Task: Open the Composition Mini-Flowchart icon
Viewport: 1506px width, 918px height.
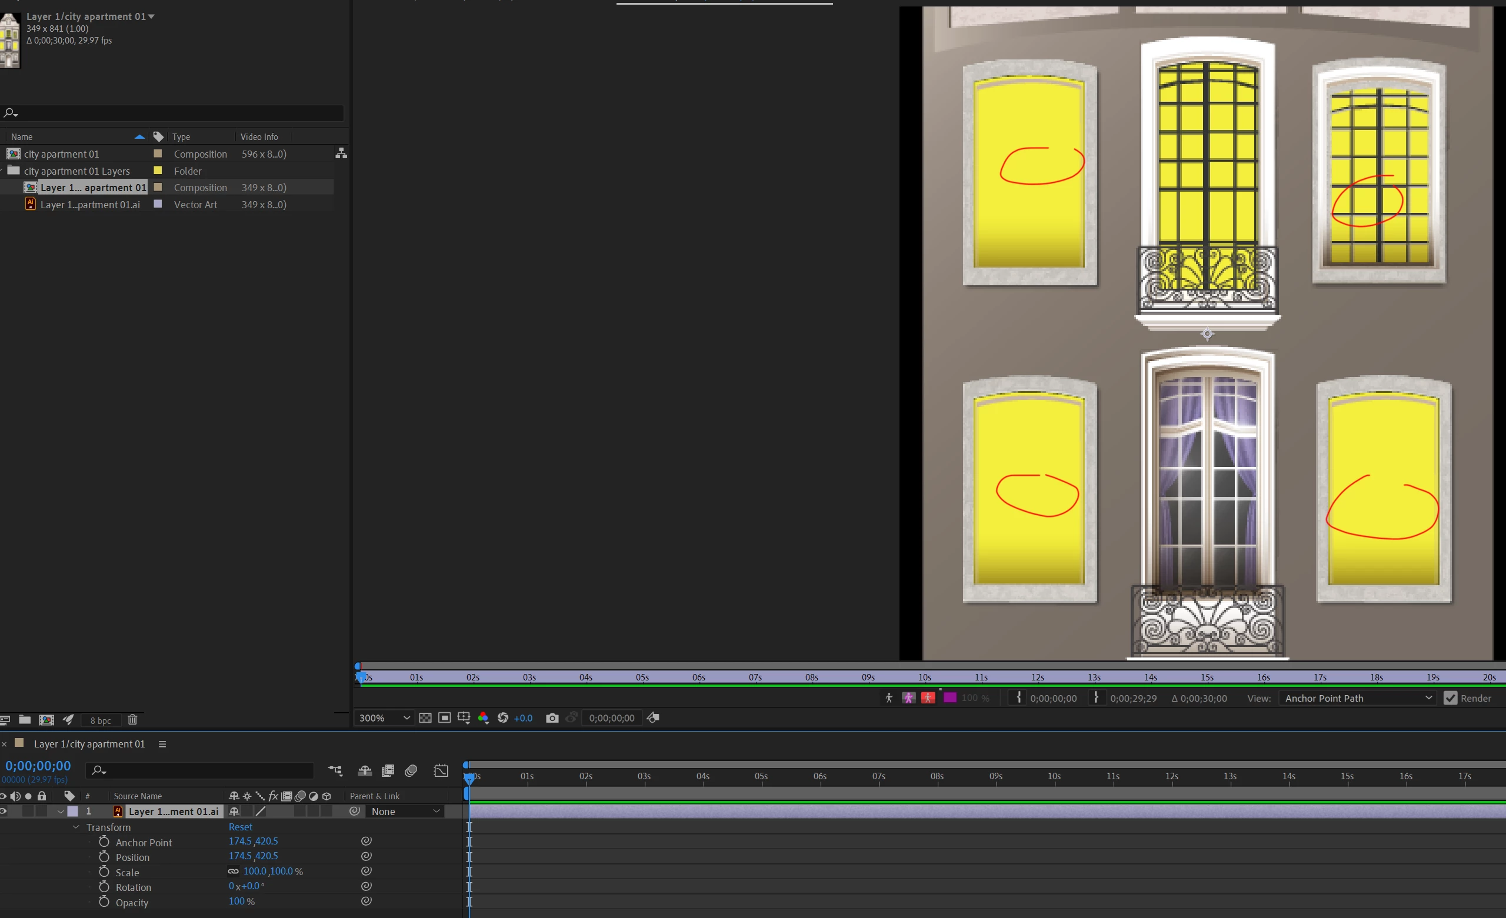Action: (335, 771)
